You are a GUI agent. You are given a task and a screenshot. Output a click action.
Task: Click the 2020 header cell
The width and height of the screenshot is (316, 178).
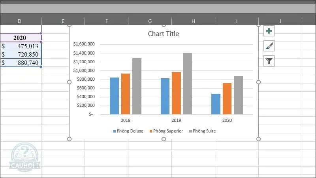point(21,38)
